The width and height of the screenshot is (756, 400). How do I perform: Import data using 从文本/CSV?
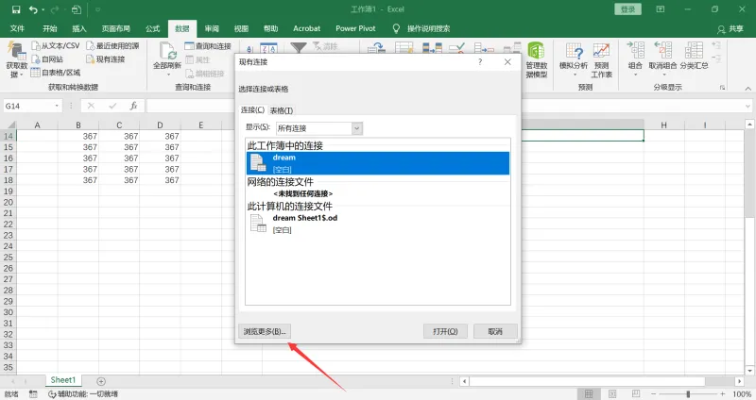tap(56, 45)
